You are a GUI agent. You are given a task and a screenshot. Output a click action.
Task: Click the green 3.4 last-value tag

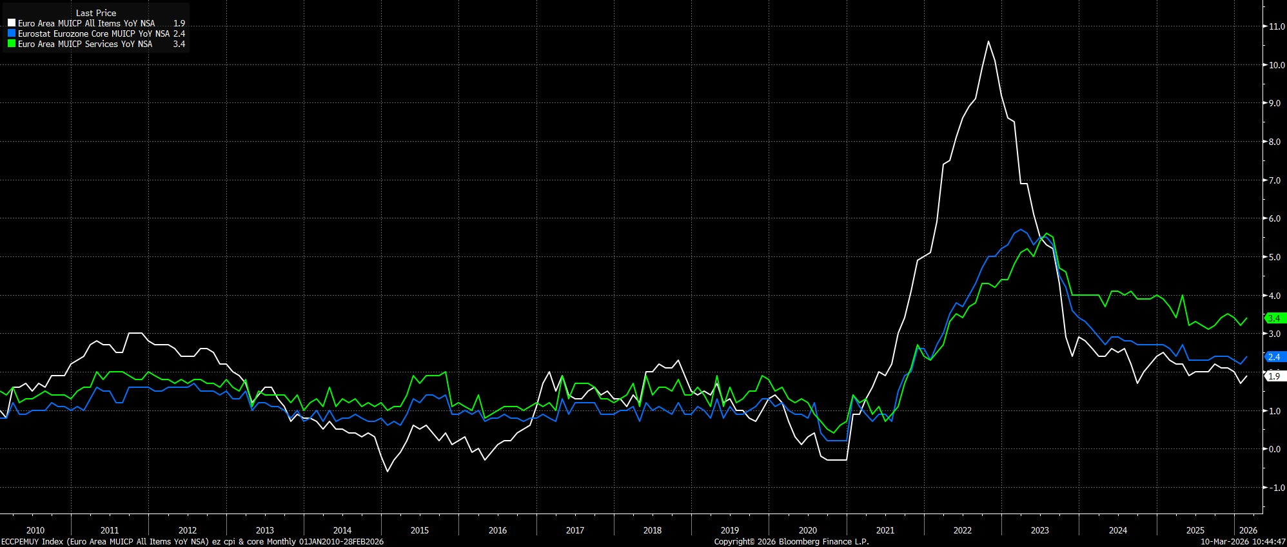tap(1274, 318)
